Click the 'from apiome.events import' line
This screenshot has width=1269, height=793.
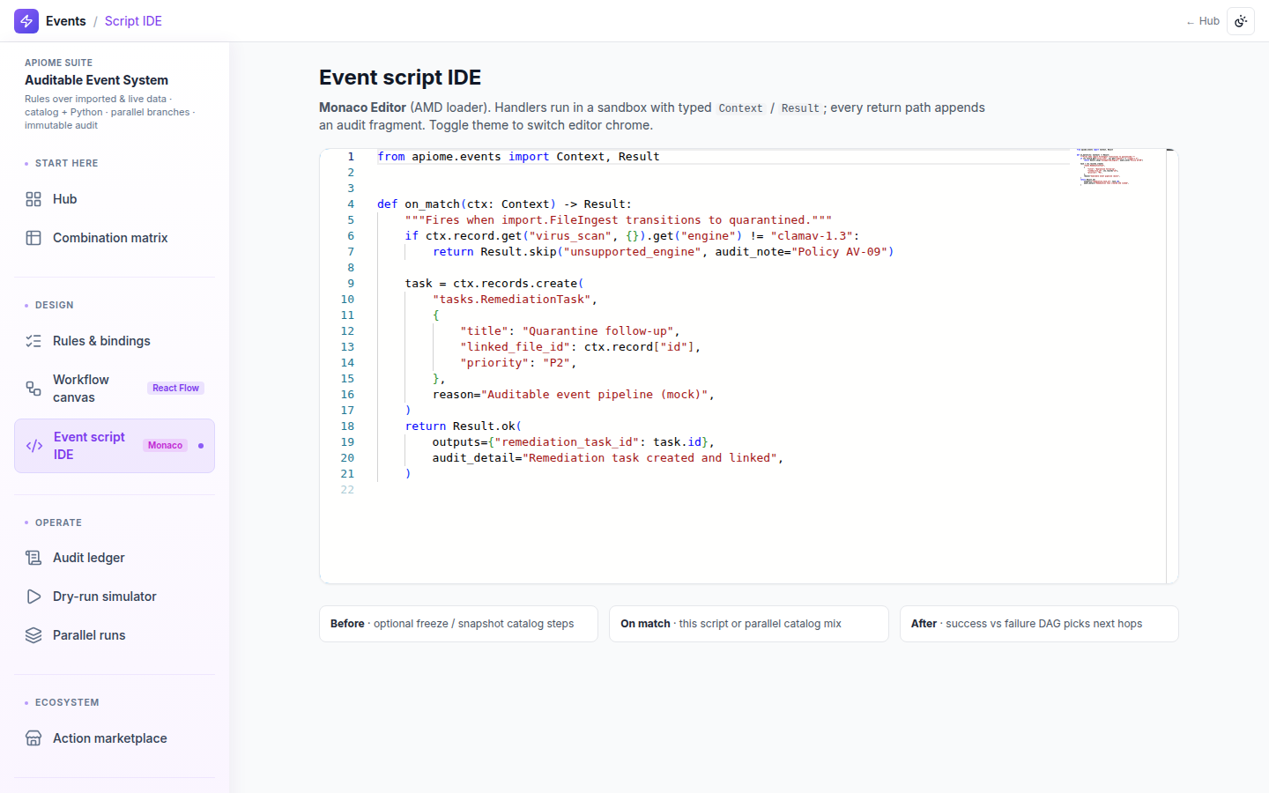[x=518, y=157]
